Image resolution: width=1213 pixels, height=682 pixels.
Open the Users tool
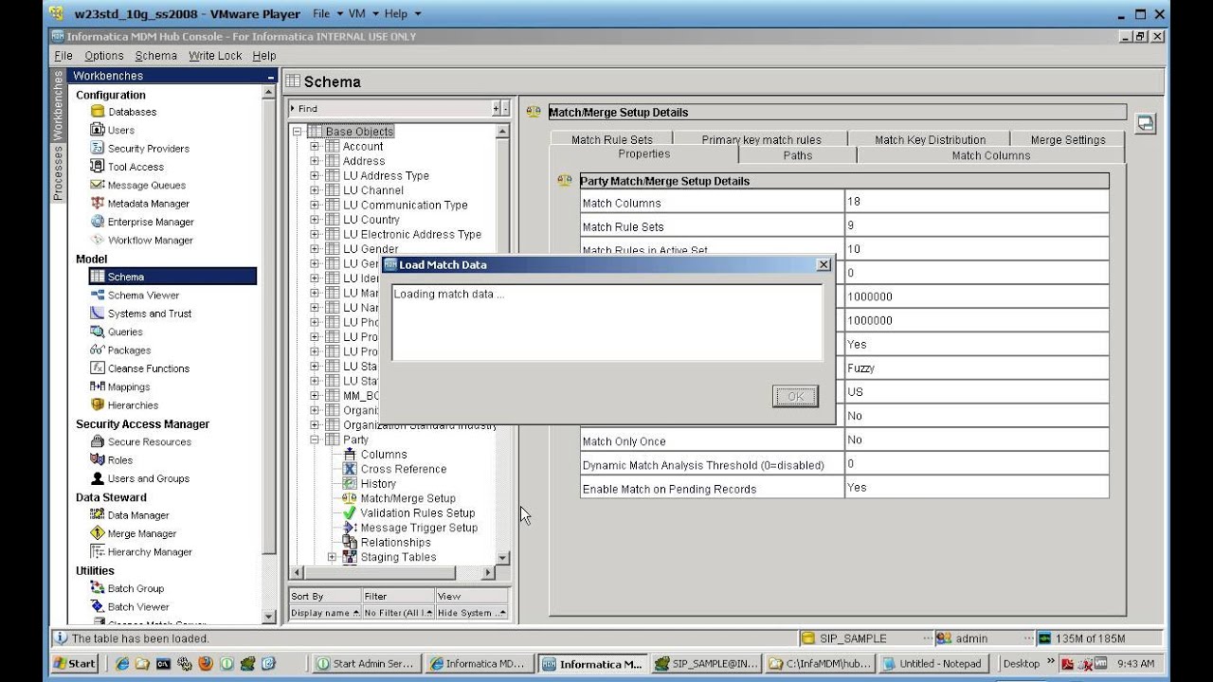coord(113,130)
